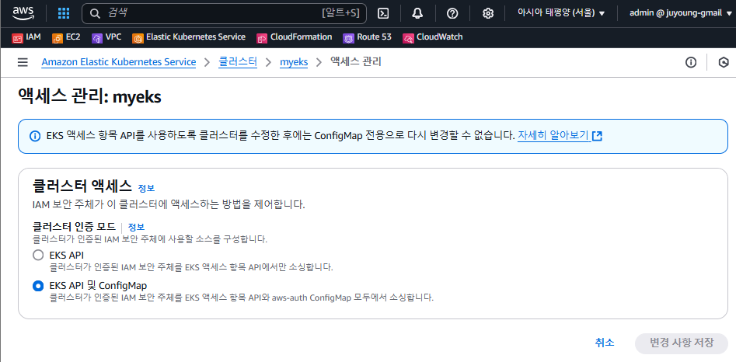Open the 아시아 태평양 (서울) region dropdown
The width and height of the screenshot is (736, 362).
click(x=561, y=13)
